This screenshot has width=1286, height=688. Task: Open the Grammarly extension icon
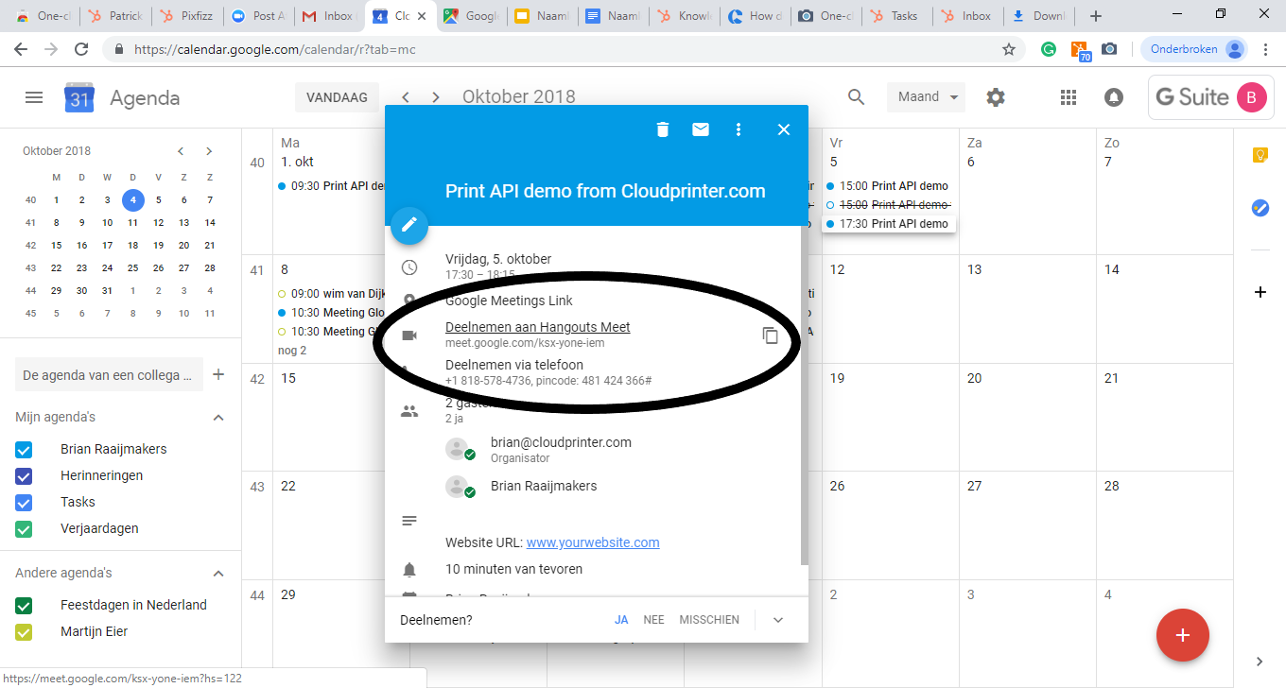tap(1049, 49)
